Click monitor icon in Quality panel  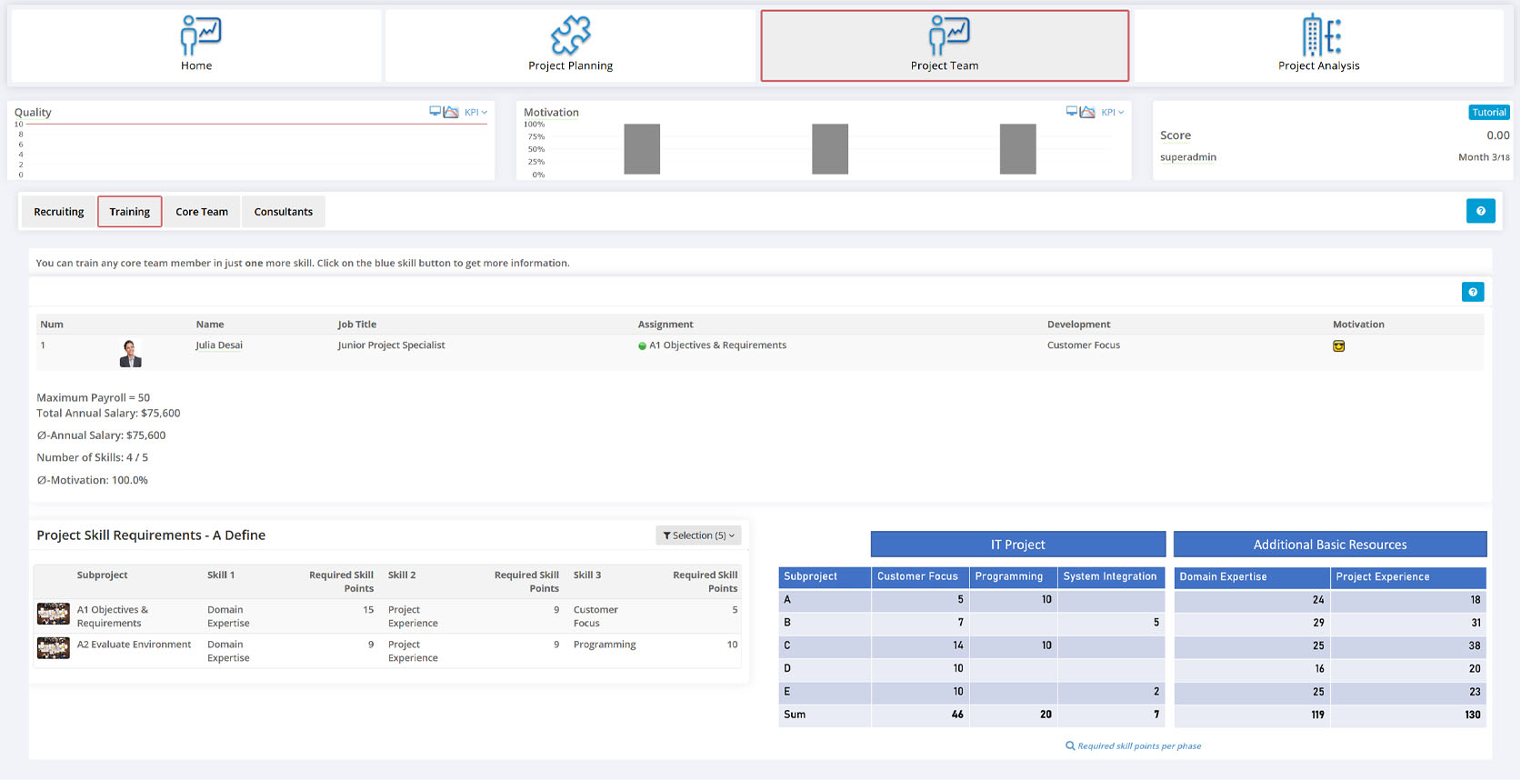[x=435, y=112]
